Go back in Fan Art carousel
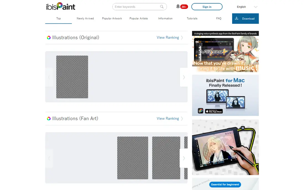The height and width of the screenshot is (190, 304). [49, 158]
